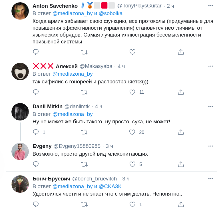Like Danil Mitkin's tweet

[x=132, y=132]
